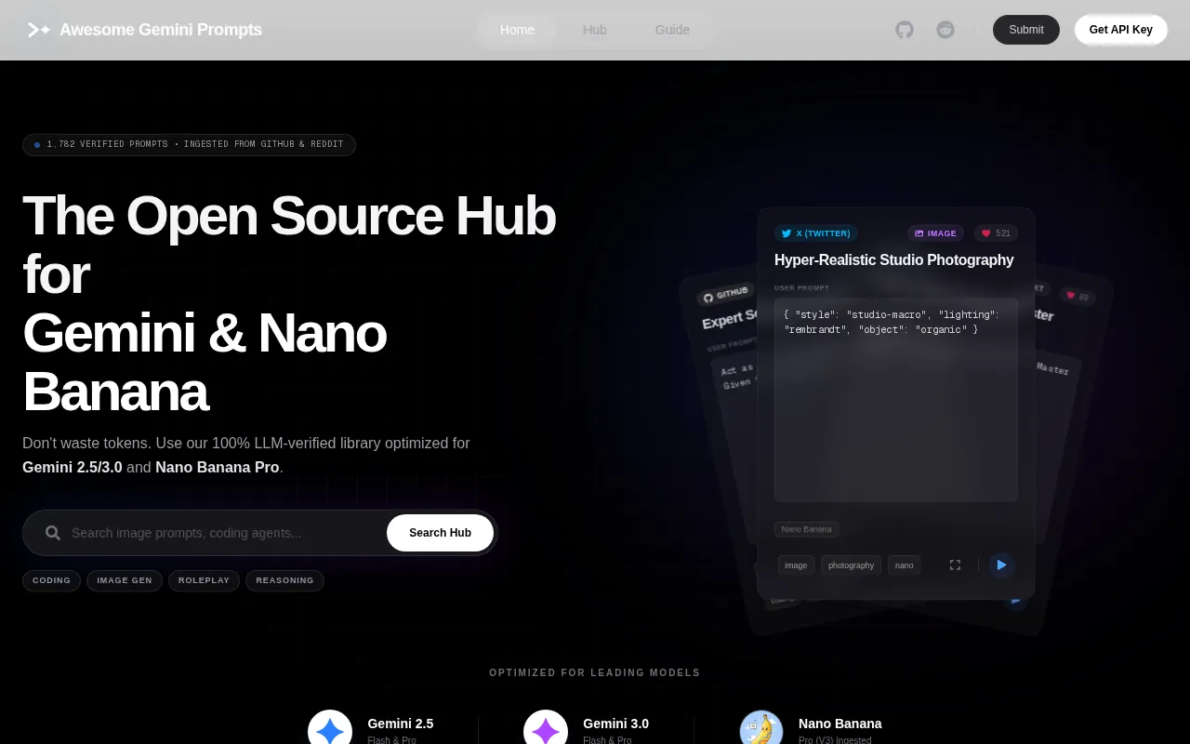Image resolution: width=1190 pixels, height=744 pixels.
Task: Click the 'Expert' back card title
Action: pos(729,319)
